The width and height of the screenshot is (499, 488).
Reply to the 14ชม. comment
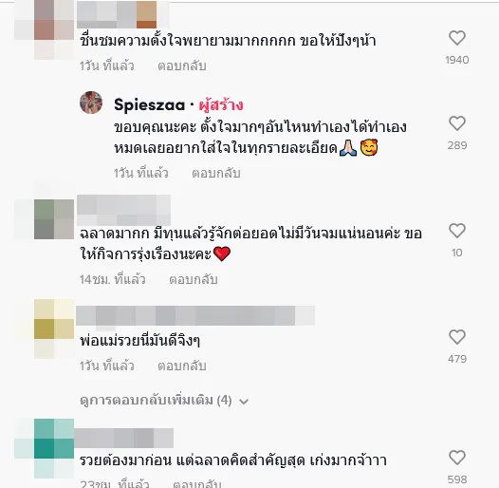194,280
